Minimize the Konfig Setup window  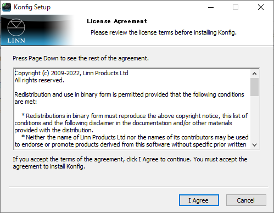click(x=211, y=7)
